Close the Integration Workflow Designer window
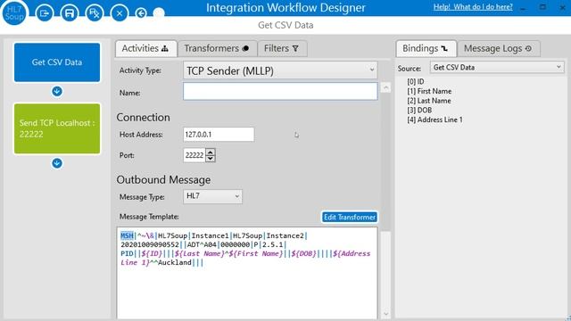 click(x=563, y=7)
